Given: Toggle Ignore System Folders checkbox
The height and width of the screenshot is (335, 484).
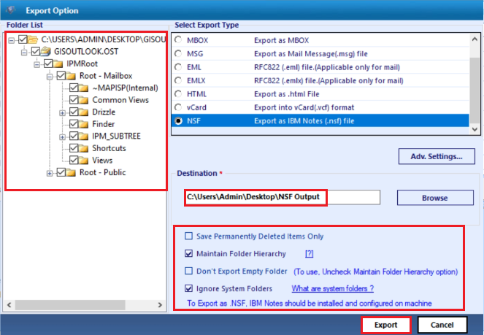Looking at the screenshot, I should pyautogui.click(x=188, y=288).
